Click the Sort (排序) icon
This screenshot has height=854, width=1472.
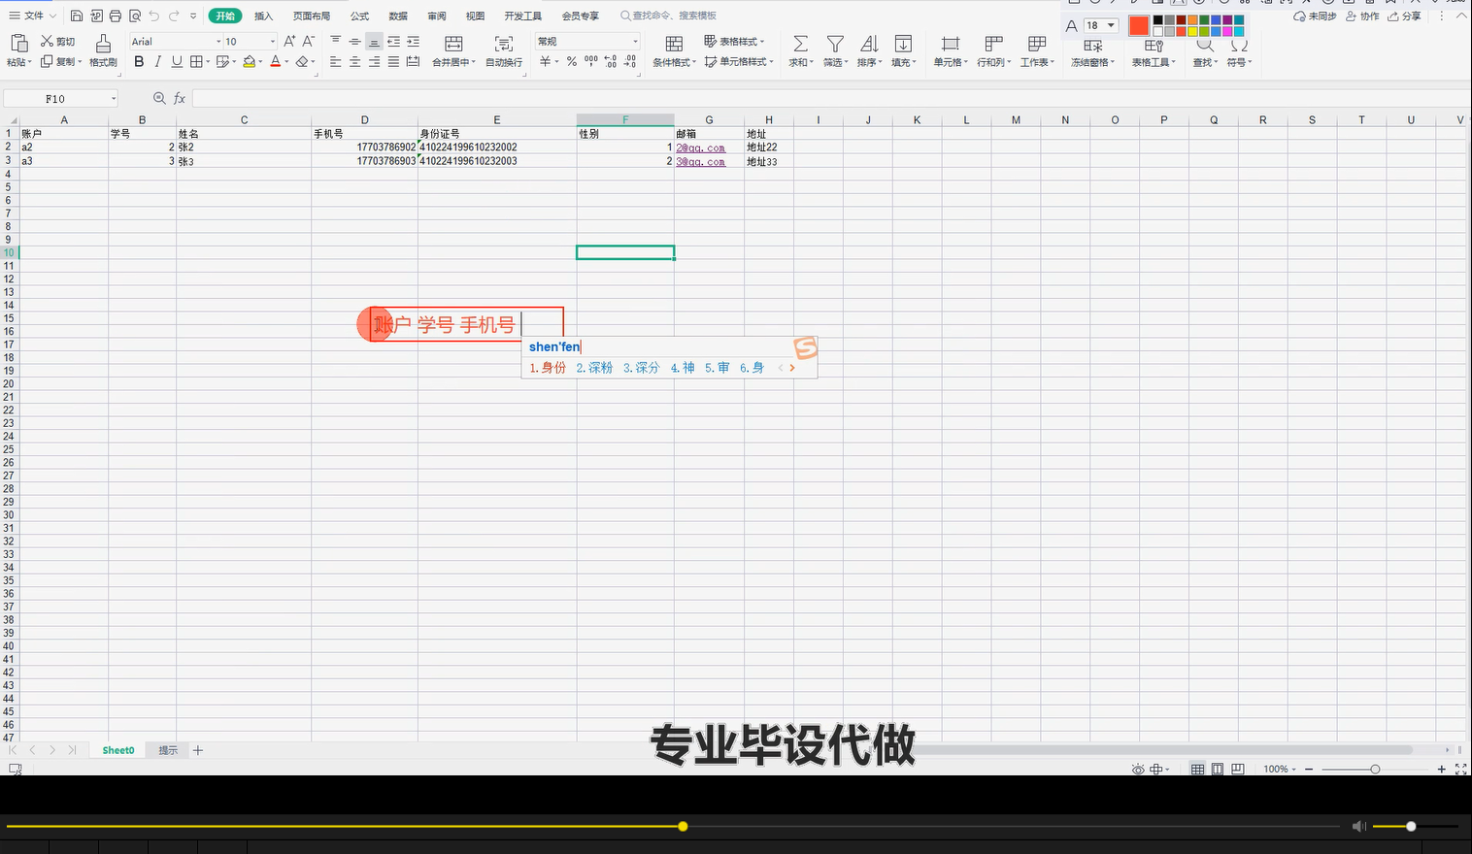(x=869, y=44)
